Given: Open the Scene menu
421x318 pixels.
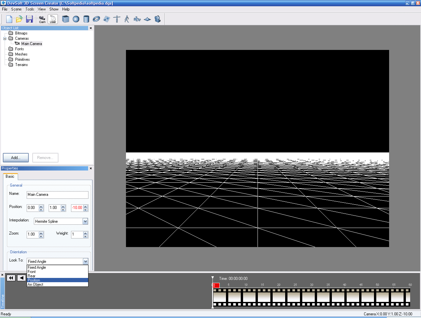Looking at the screenshot, I should [16, 9].
